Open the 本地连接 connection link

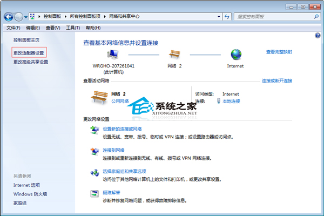tap(231, 101)
